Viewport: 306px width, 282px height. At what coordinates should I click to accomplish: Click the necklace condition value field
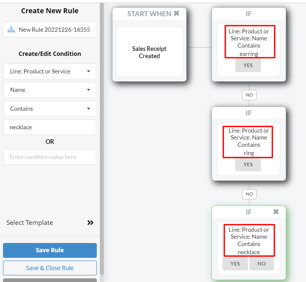[x=50, y=127]
